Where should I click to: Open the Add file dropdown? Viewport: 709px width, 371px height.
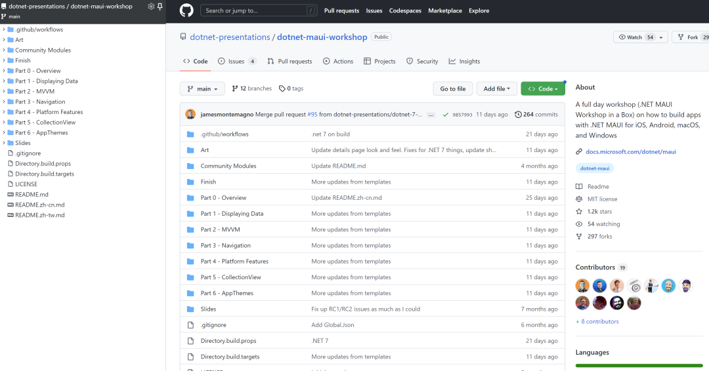tap(497, 88)
